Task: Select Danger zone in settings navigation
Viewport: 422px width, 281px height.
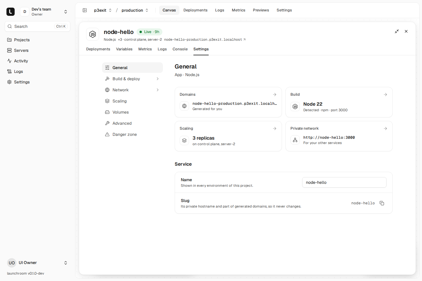Action: coord(132,134)
